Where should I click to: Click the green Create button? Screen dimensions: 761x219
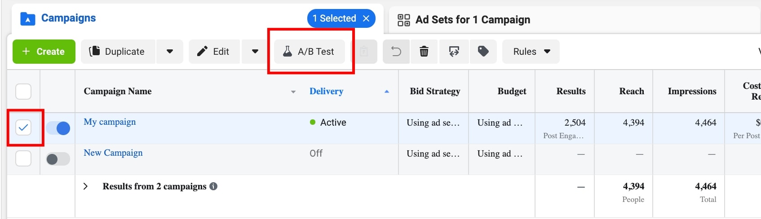[x=44, y=52]
